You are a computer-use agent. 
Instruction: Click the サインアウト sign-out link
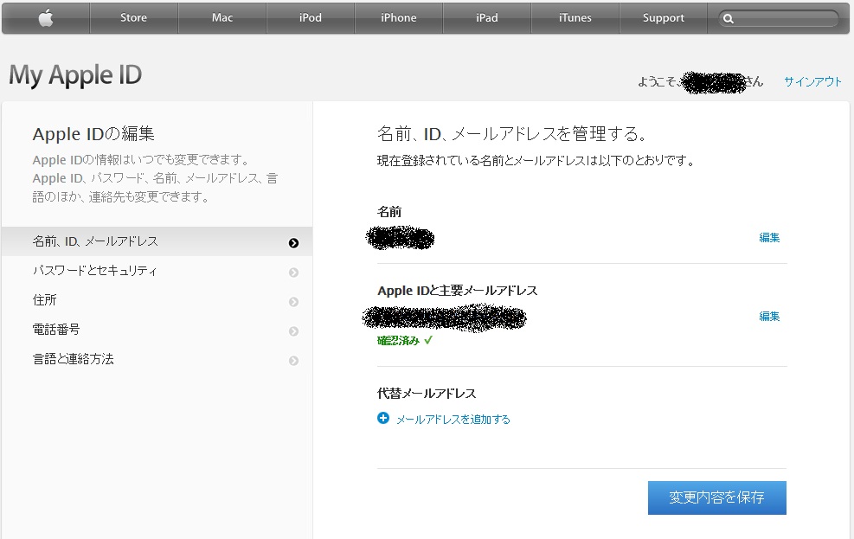click(813, 81)
